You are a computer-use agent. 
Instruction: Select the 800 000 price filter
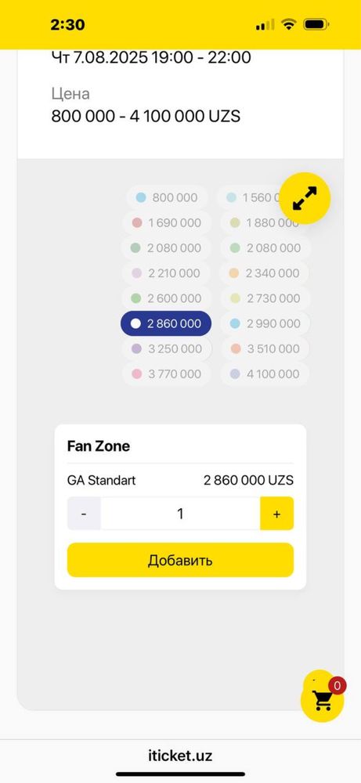168,198
